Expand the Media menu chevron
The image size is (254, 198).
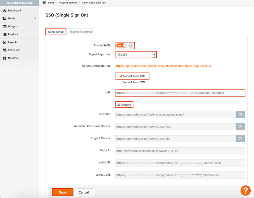(x=35, y=19)
